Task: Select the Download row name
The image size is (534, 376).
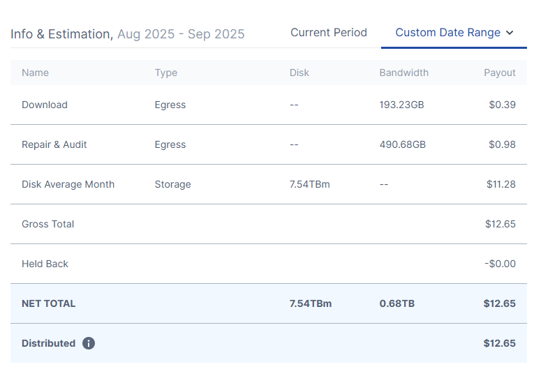Action: (x=45, y=105)
